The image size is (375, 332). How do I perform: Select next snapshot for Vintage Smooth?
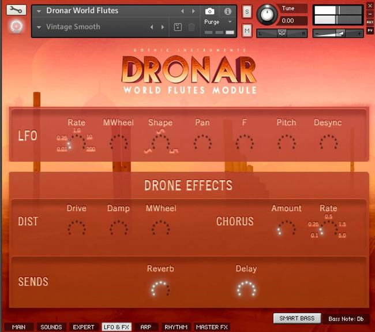click(163, 27)
